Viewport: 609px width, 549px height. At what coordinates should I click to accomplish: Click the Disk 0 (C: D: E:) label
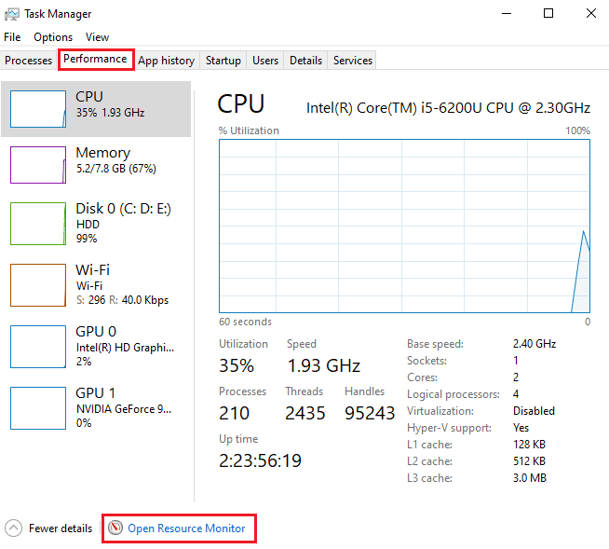pos(124,209)
